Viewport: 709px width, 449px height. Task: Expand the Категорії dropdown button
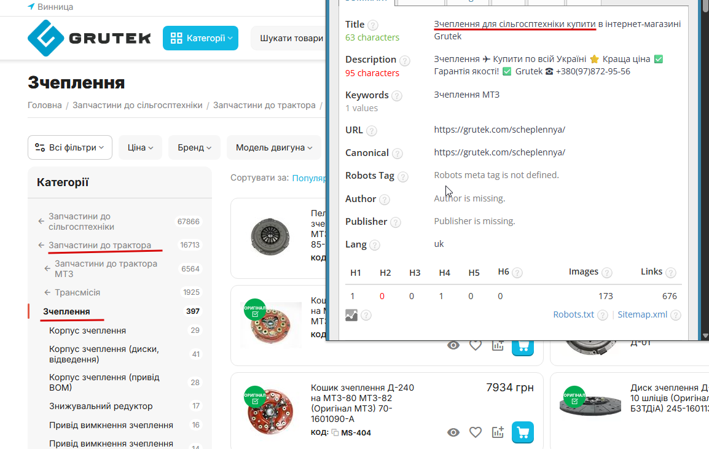tap(200, 38)
